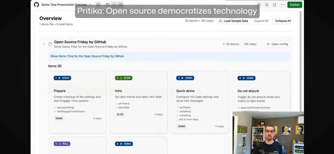The height and width of the screenshot is (154, 334).
Task: Click the 2 SLIDE badge on Intro card
Action: pos(124,78)
